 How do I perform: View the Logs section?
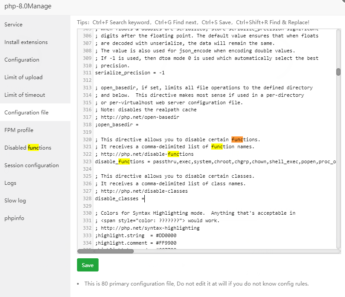(x=11, y=183)
